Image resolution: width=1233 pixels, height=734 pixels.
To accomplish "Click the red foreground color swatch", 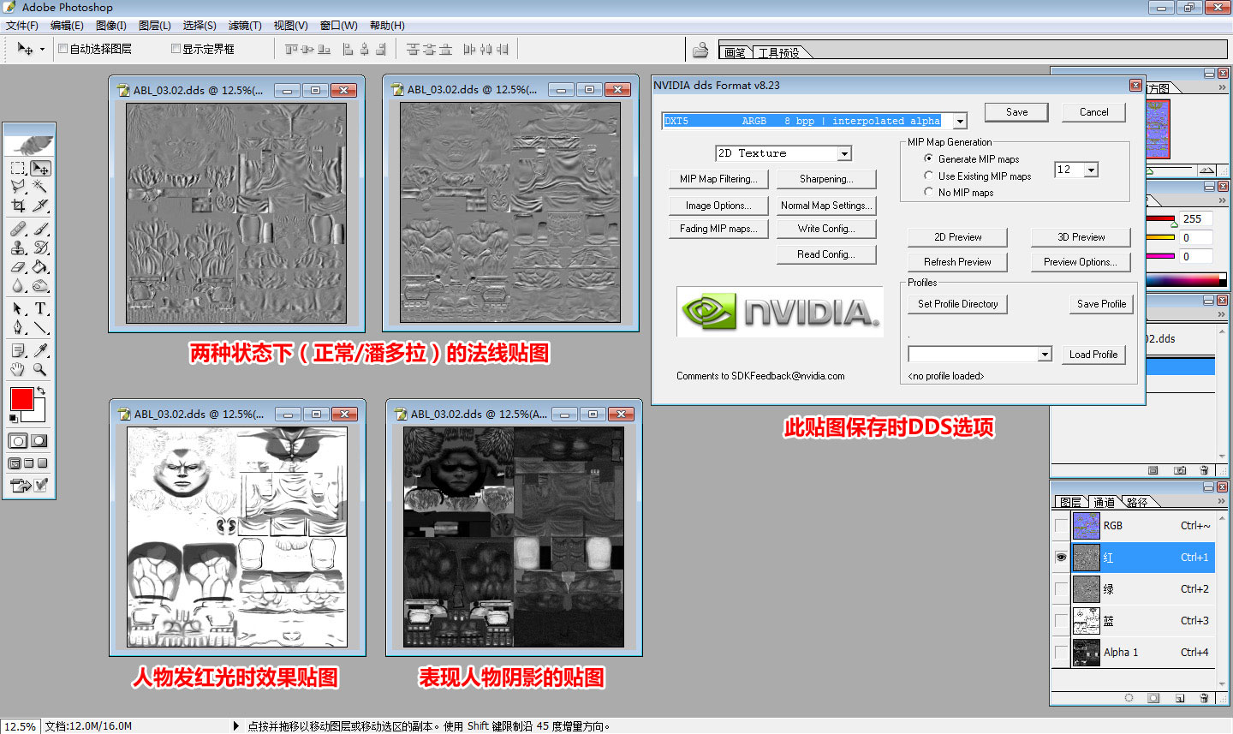I will 21,399.
